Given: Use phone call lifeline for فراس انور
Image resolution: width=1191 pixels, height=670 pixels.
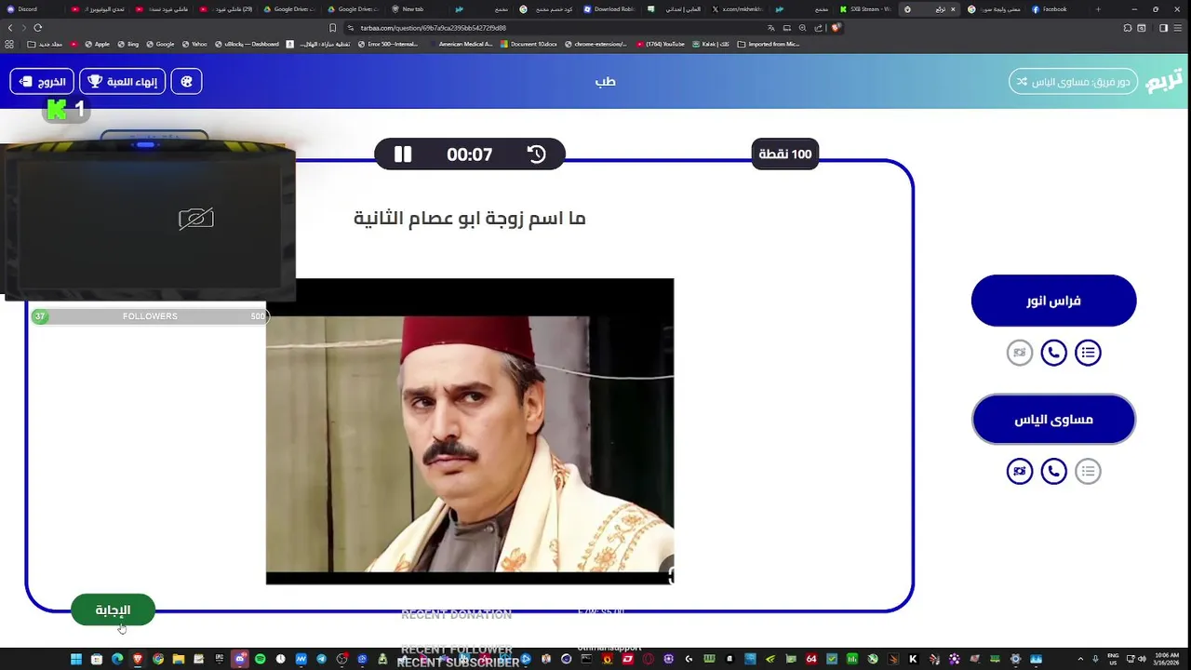Looking at the screenshot, I should [x=1053, y=353].
